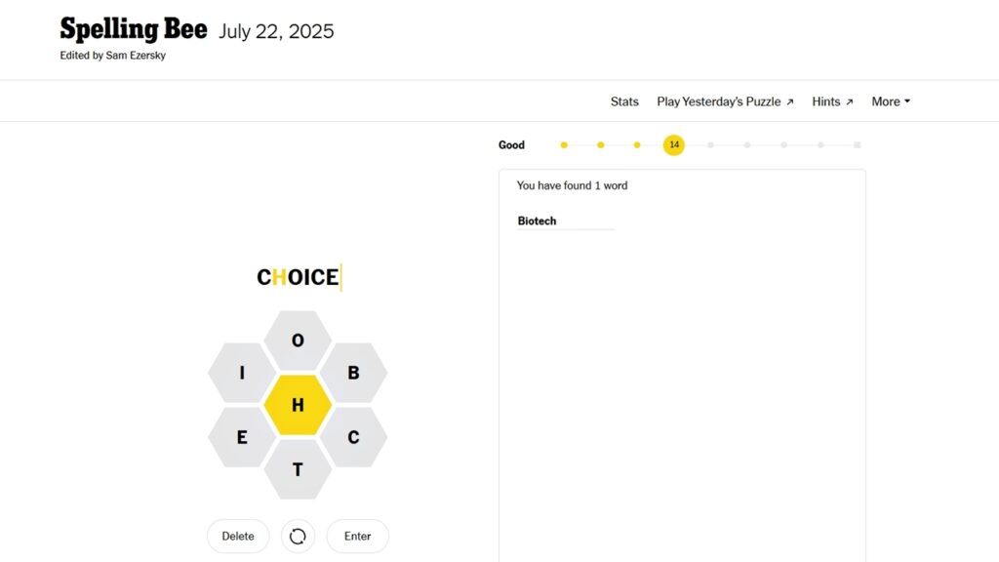Click the T hexagon tile
This screenshot has width=999, height=562.
pyautogui.click(x=298, y=469)
